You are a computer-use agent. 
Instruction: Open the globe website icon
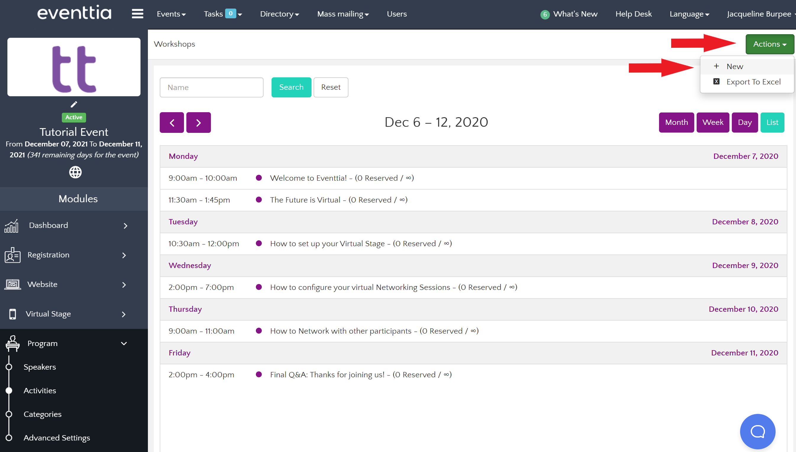(75, 172)
